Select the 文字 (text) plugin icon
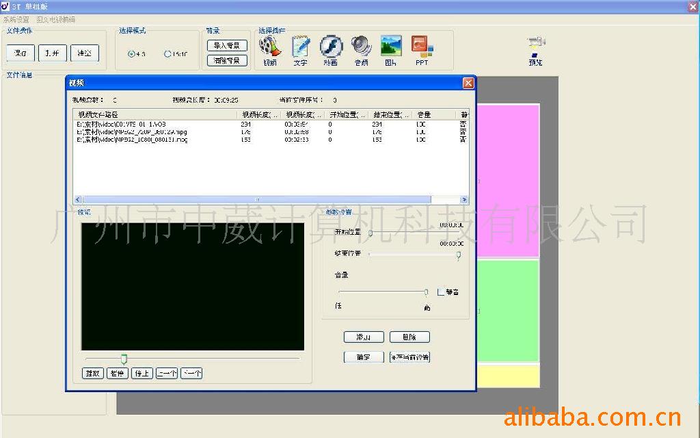Screen dimensions: 700x438 pos(300,47)
